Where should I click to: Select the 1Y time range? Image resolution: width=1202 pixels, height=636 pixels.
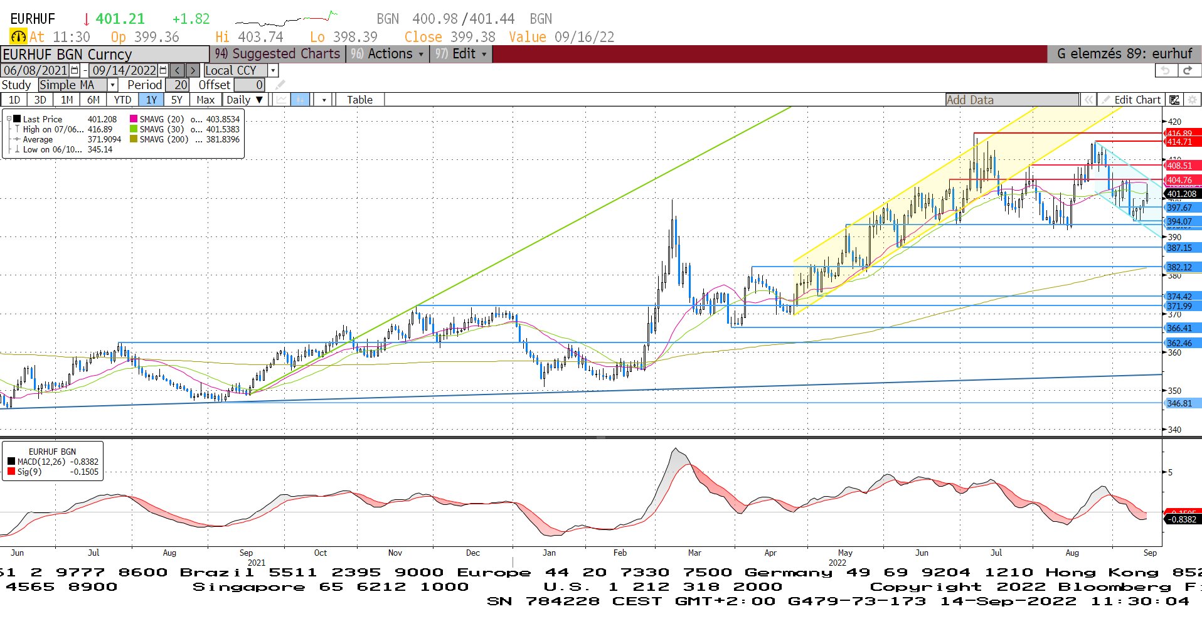pyautogui.click(x=151, y=100)
